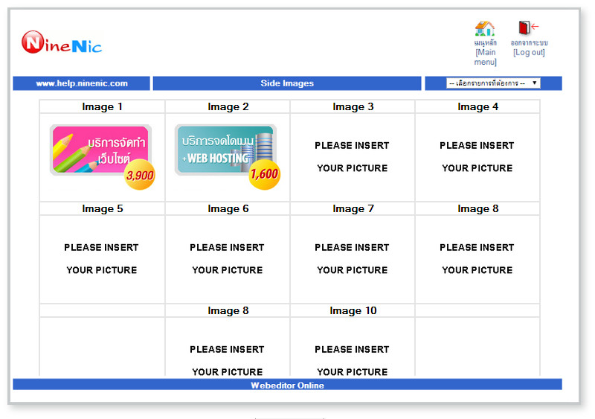Viewport: 595px width, 419px height.
Task: Click the [Log out] text link
Action: (x=529, y=53)
